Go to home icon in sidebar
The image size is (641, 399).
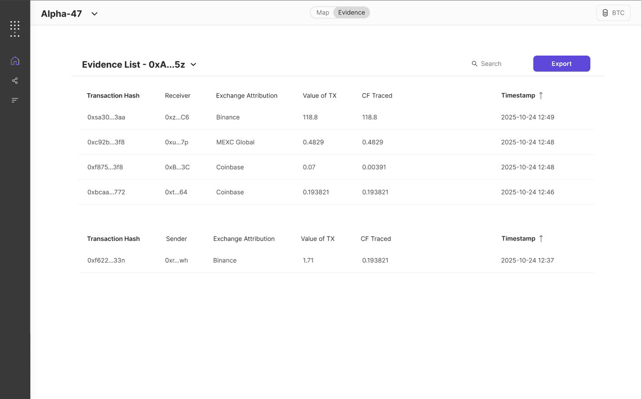(15, 61)
